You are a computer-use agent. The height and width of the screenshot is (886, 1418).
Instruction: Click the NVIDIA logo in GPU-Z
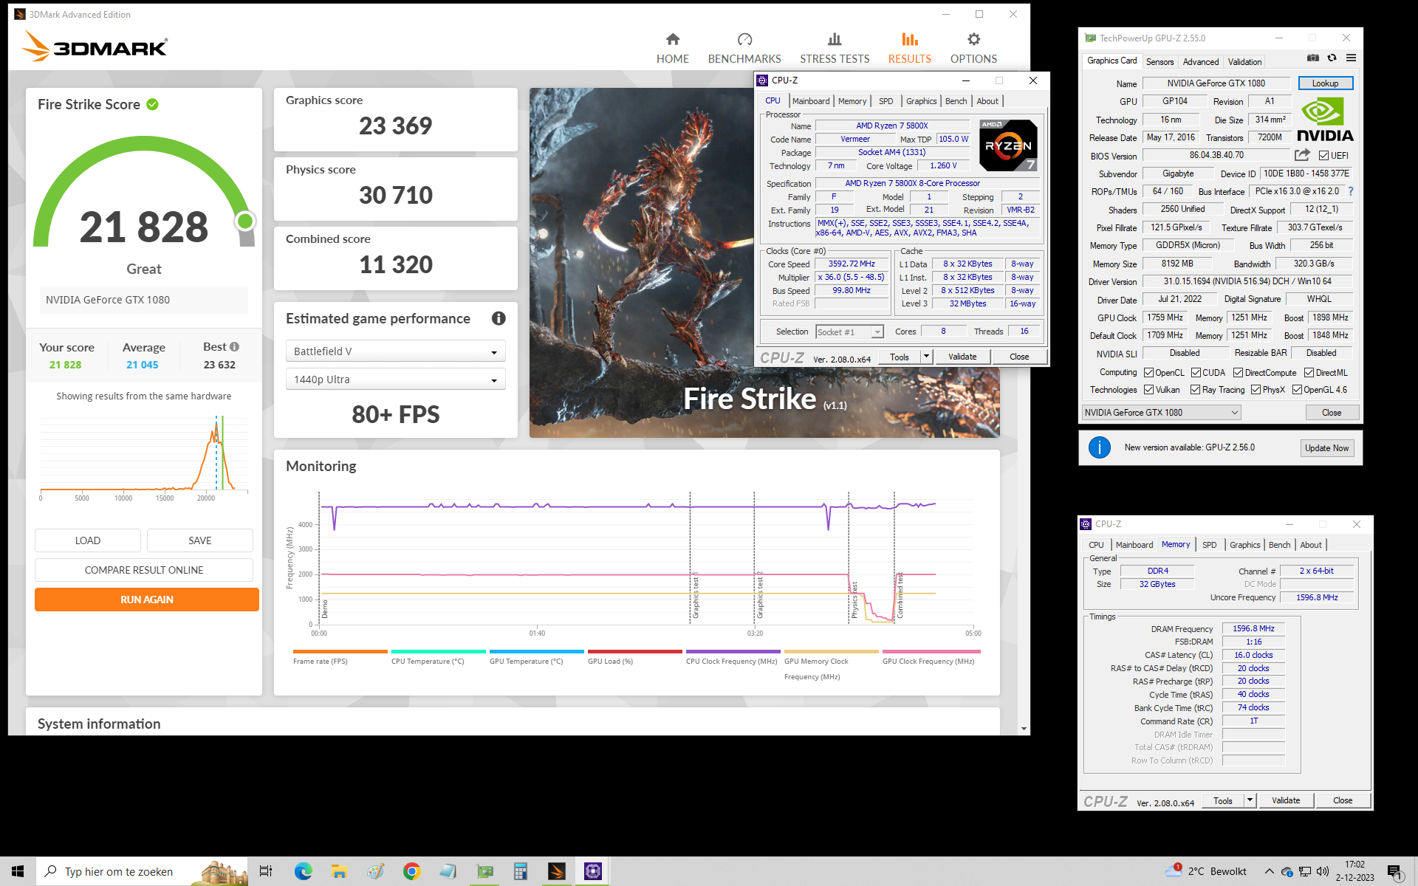(1325, 120)
